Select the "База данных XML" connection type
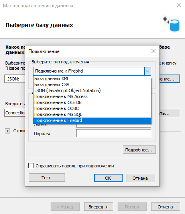Screen dimensions: 185x214 (x=92, y=79)
